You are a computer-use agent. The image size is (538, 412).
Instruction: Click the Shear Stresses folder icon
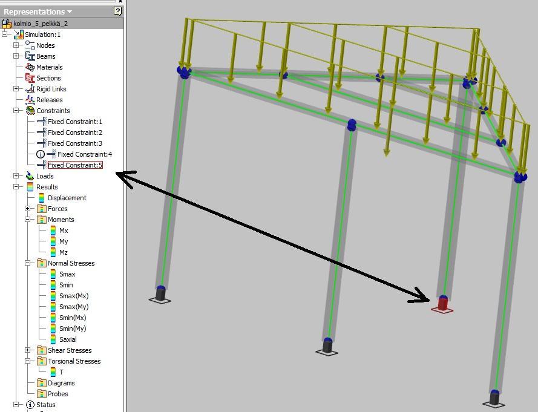click(42, 350)
